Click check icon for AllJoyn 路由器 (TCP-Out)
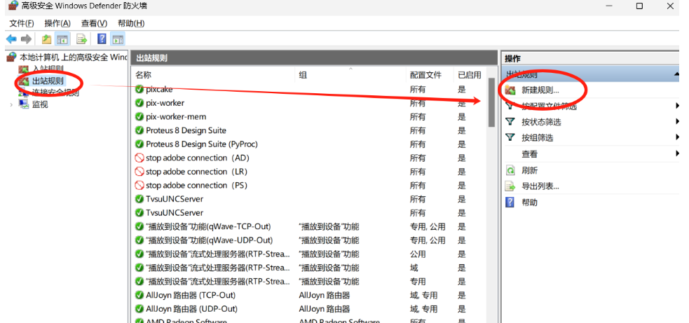This screenshot has height=323, width=689. [x=139, y=295]
